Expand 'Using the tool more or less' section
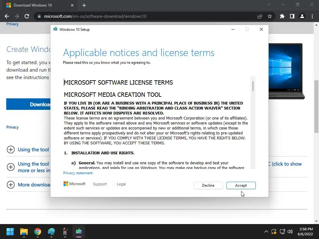 click(x=11, y=167)
